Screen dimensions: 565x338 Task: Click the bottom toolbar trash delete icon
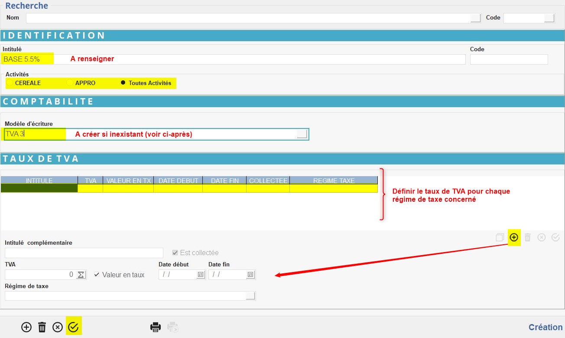click(42, 327)
